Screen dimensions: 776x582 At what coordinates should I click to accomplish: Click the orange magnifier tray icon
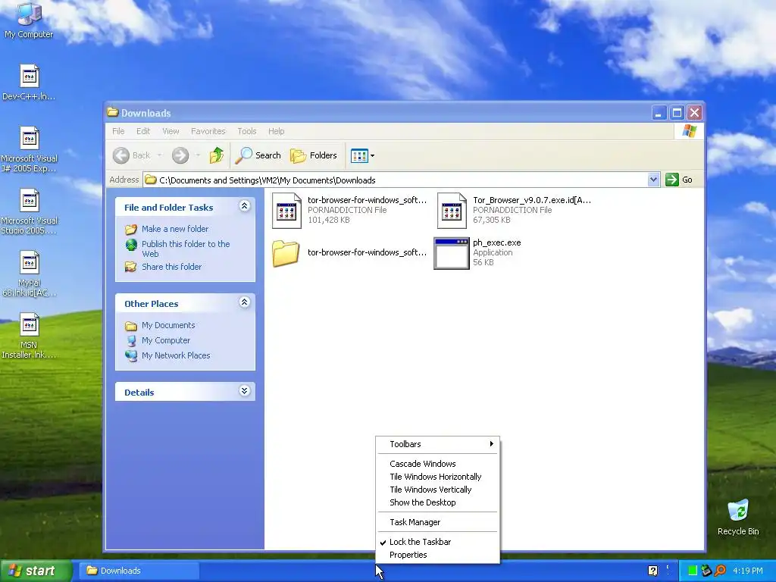point(720,571)
